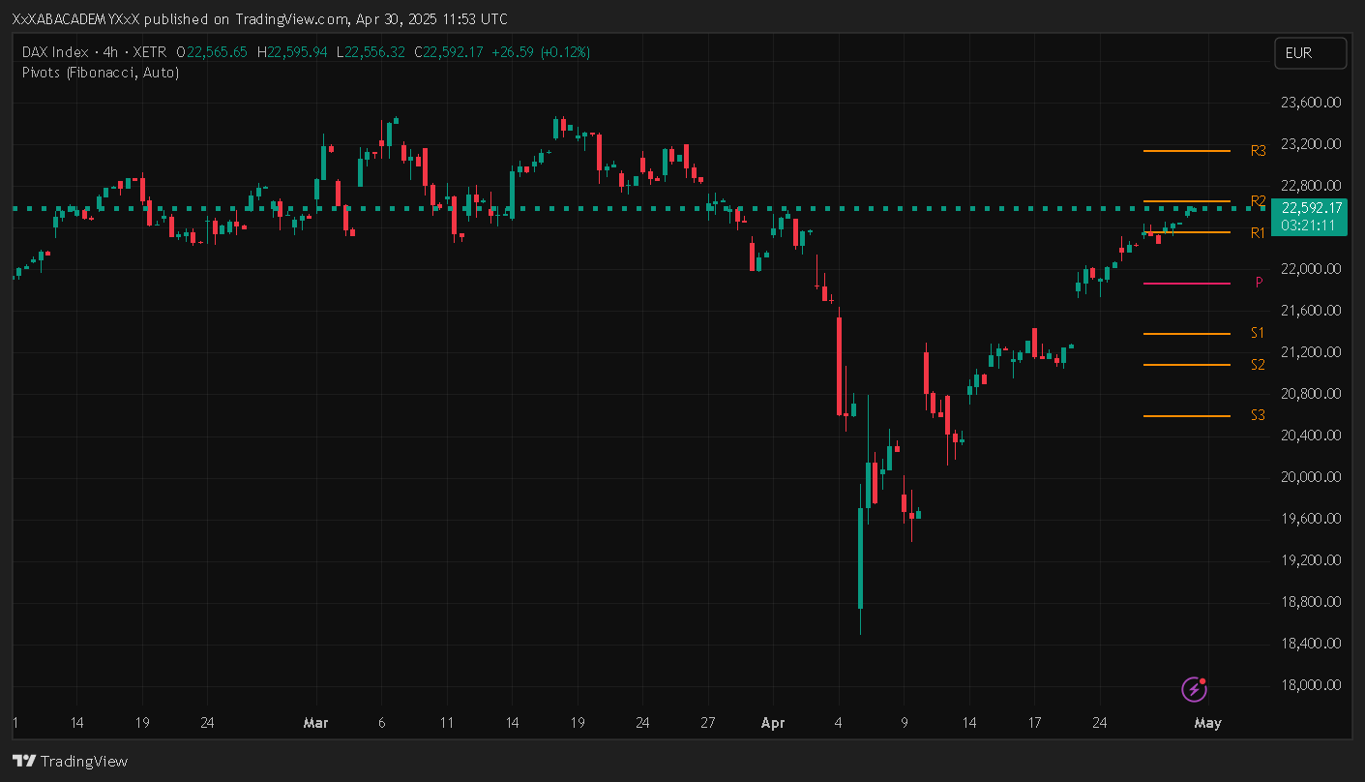Click the TradingView logo in the footer
Image resolution: width=1365 pixels, height=782 pixels.
[70, 761]
